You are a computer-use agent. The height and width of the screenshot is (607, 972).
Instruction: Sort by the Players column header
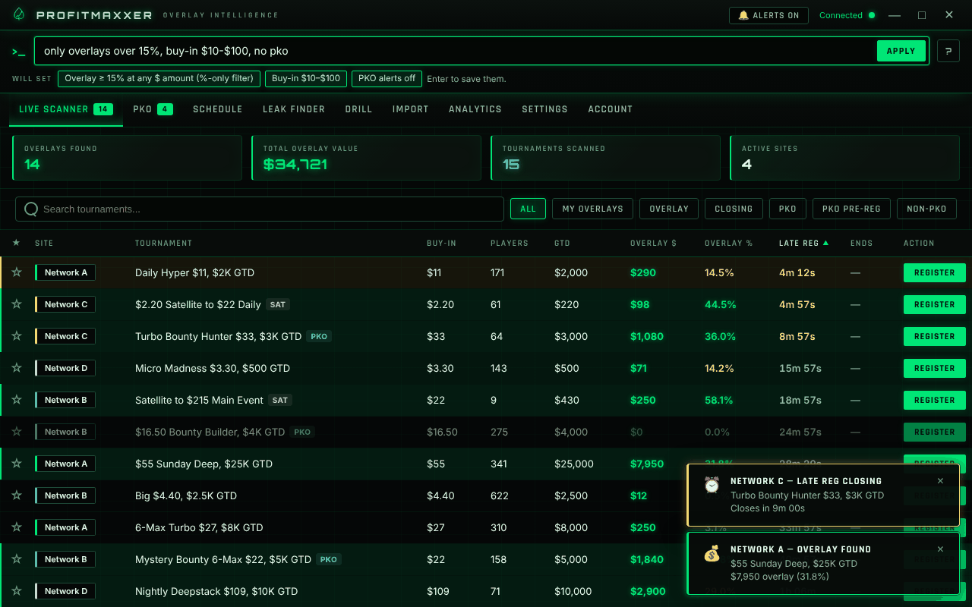tap(510, 244)
